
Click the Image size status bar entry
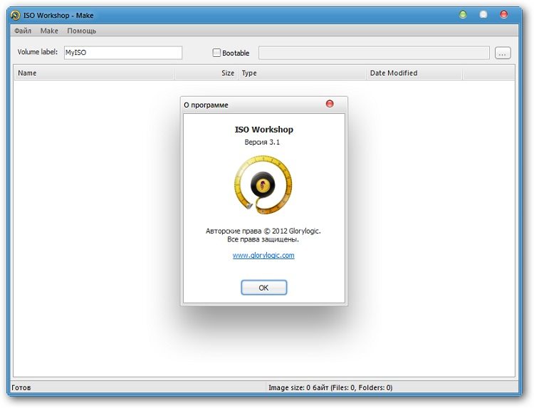(x=330, y=387)
